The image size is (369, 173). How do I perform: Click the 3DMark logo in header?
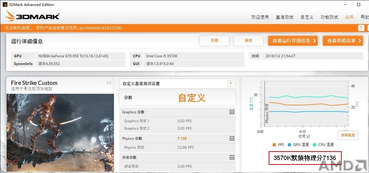pos(32,16)
